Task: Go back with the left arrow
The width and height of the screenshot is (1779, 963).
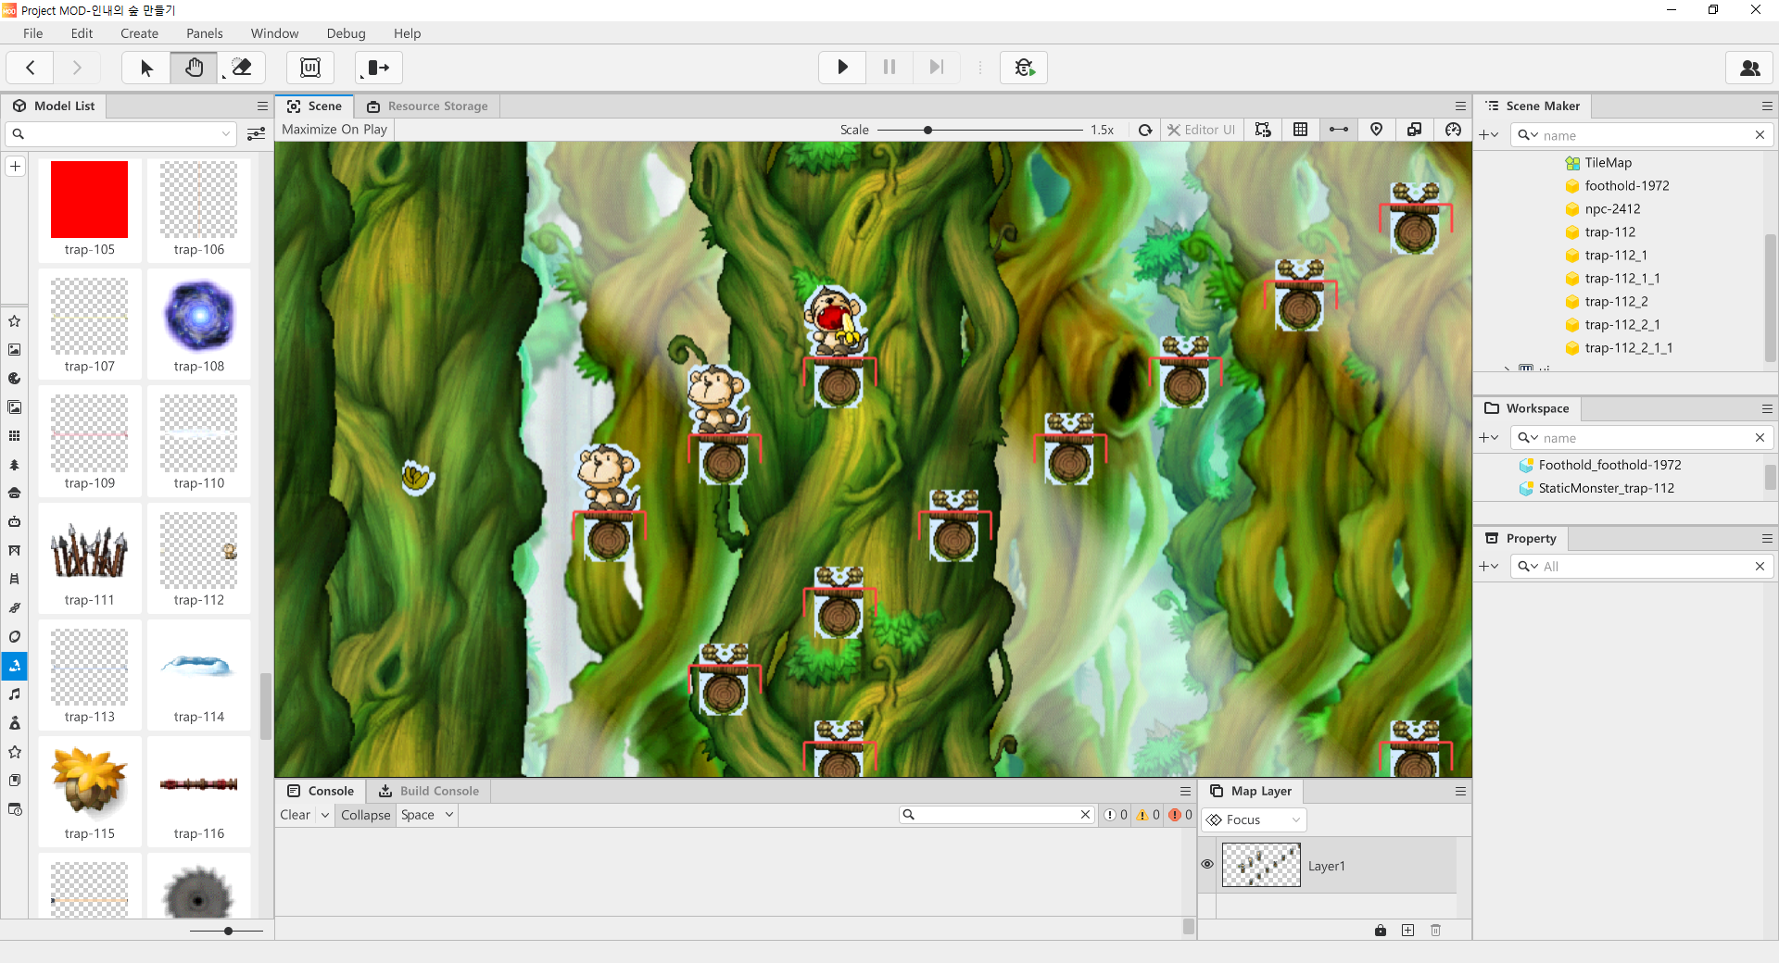Action: point(31,68)
